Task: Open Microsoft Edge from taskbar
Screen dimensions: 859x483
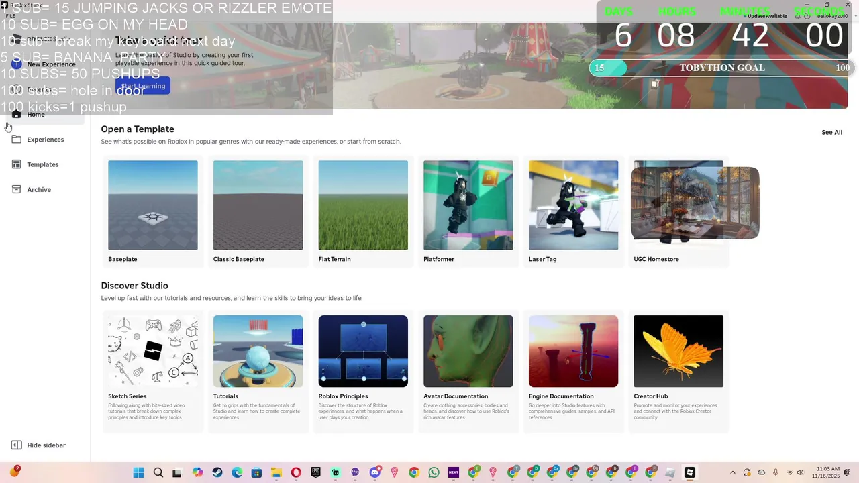Action: (x=237, y=473)
